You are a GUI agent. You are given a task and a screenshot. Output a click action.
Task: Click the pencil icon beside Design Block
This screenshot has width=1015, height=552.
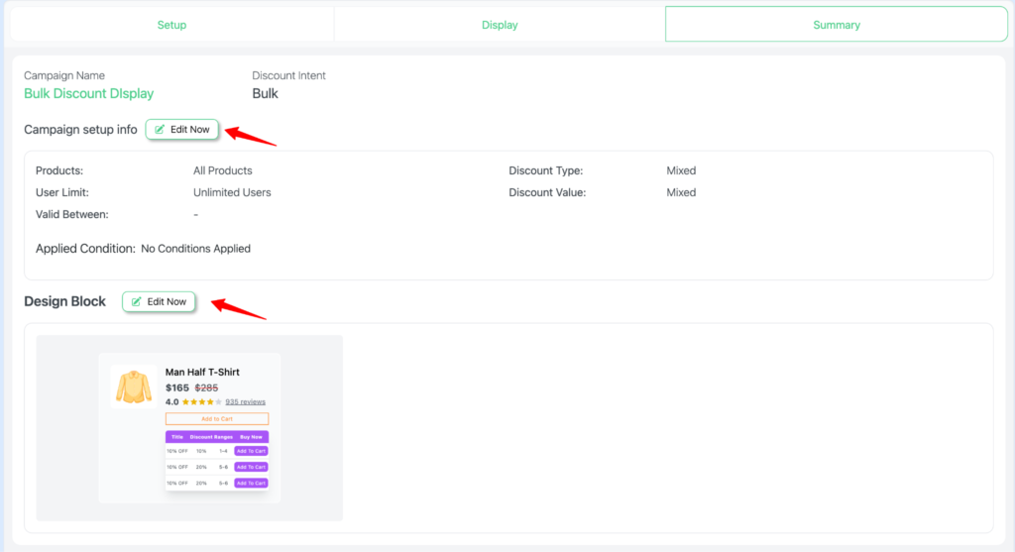(x=137, y=301)
